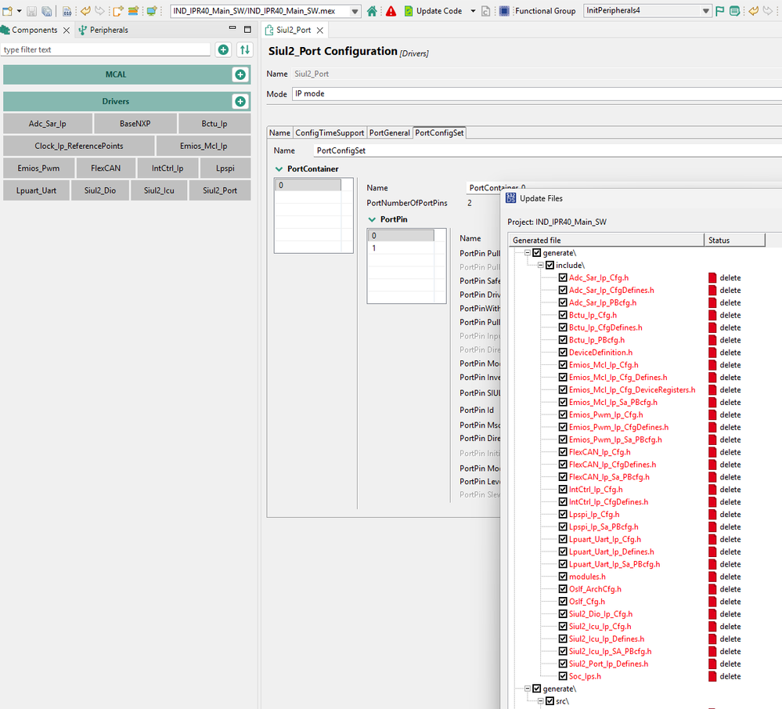The width and height of the screenshot is (782, 709).
Task: Open the Update Code dropdown arrow
Action: [473, 10]
